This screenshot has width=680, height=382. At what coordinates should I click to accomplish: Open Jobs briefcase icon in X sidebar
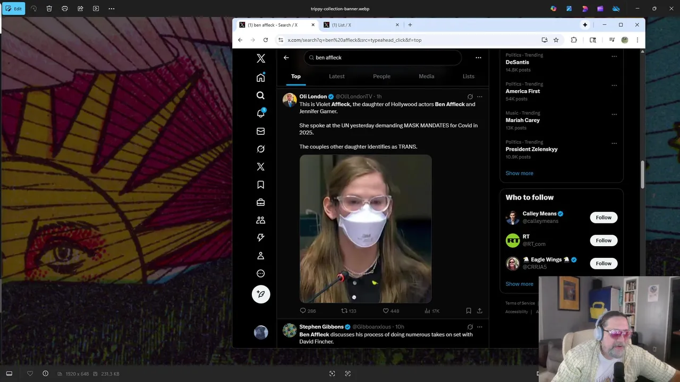(261, 202)
